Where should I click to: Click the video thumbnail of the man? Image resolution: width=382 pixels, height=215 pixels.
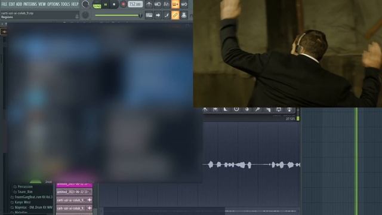pos(288,54)
